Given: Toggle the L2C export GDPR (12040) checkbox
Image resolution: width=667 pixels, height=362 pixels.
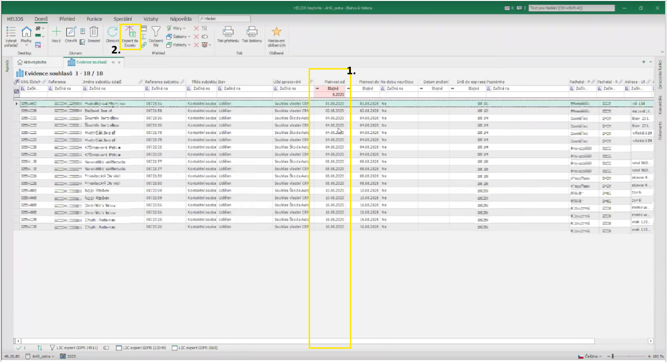Looking at the screenshot, I should tap(119, 348).
